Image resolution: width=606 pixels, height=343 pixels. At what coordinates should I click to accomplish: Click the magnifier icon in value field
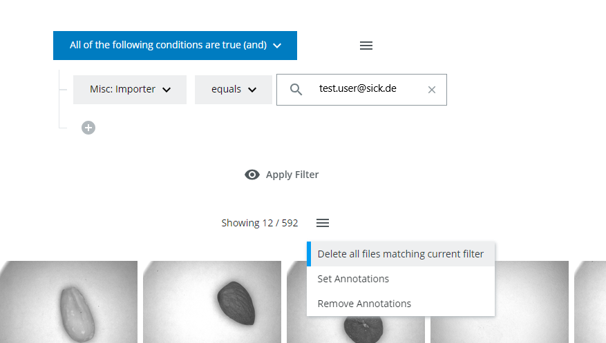tap(296, 90)
